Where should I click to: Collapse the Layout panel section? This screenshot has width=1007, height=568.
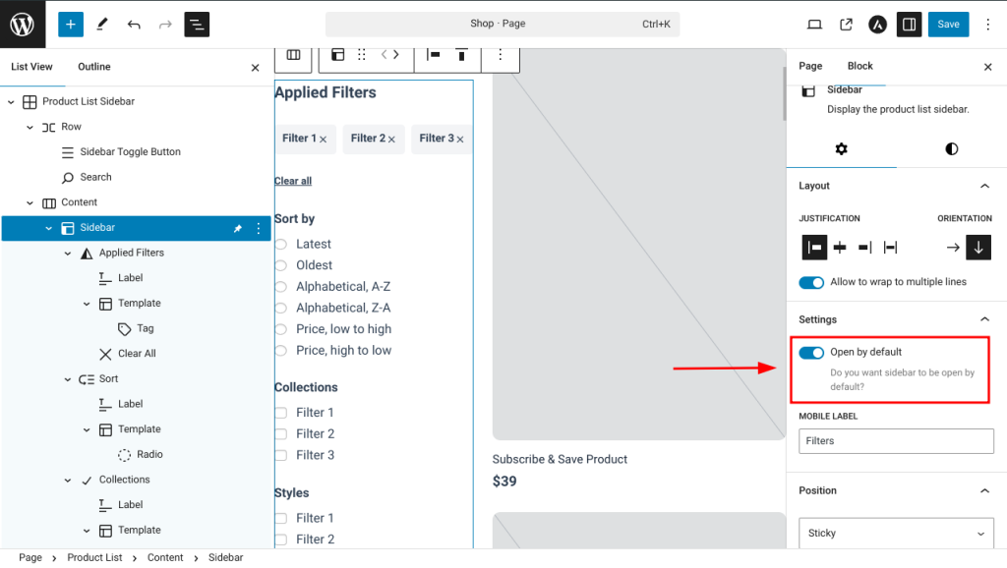(984, 186)
